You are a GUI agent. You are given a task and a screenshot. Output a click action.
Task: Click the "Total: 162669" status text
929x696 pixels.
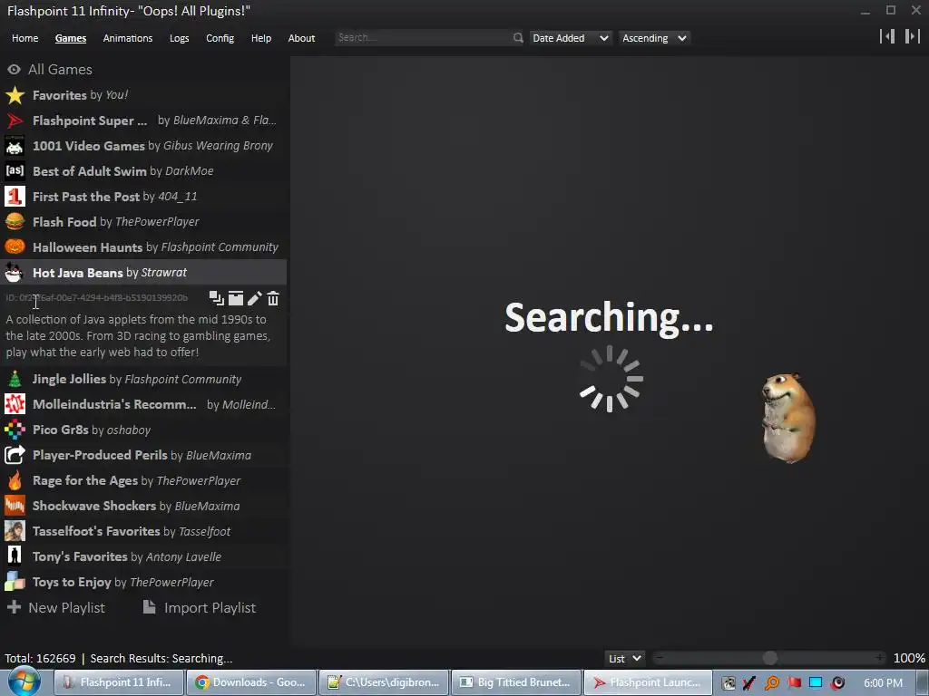coord(40,658)
